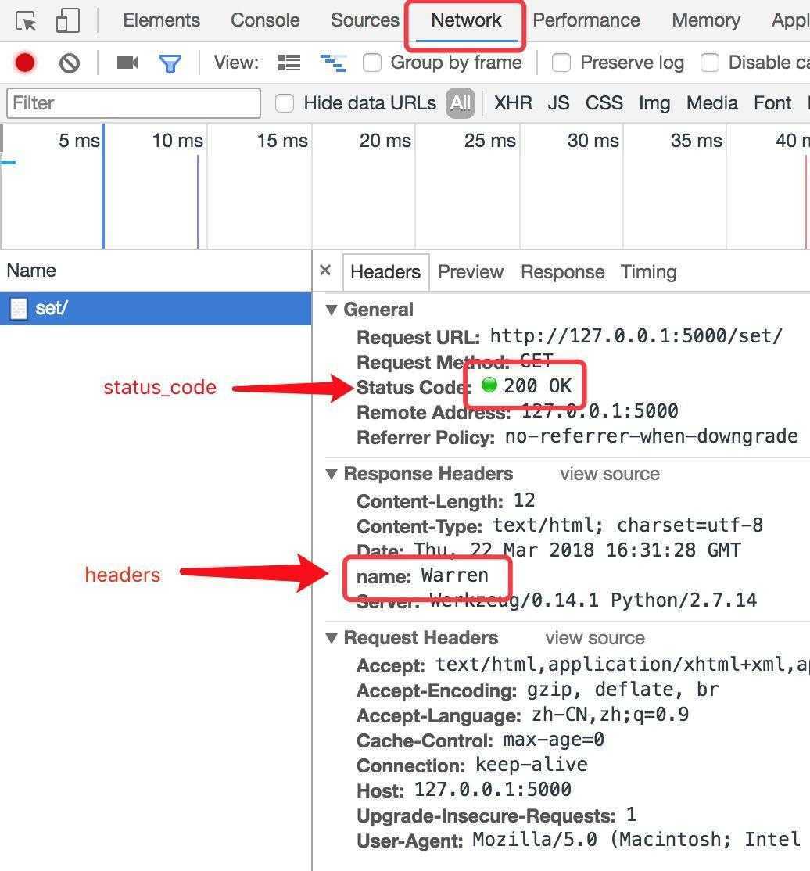Tick the Hide data URLs checkbox

285,103
